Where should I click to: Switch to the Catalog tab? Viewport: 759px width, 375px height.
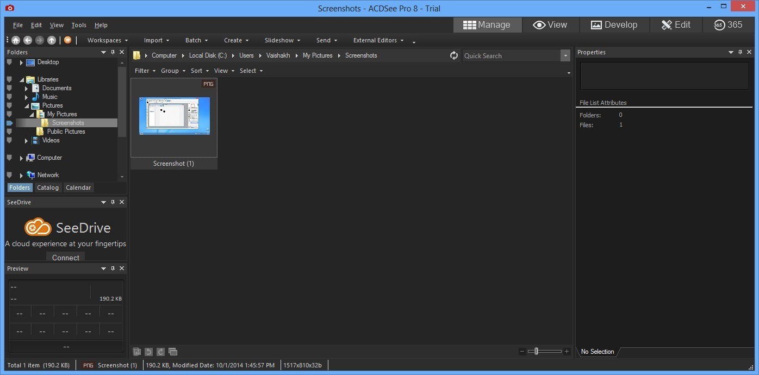click(x=47, y=187)
